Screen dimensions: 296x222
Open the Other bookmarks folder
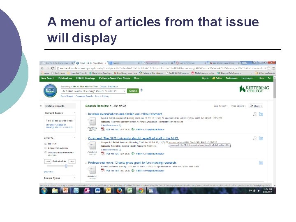(x=265, y=73)
